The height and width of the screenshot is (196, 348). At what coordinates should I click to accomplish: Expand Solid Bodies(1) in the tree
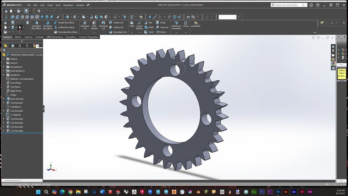4,71
